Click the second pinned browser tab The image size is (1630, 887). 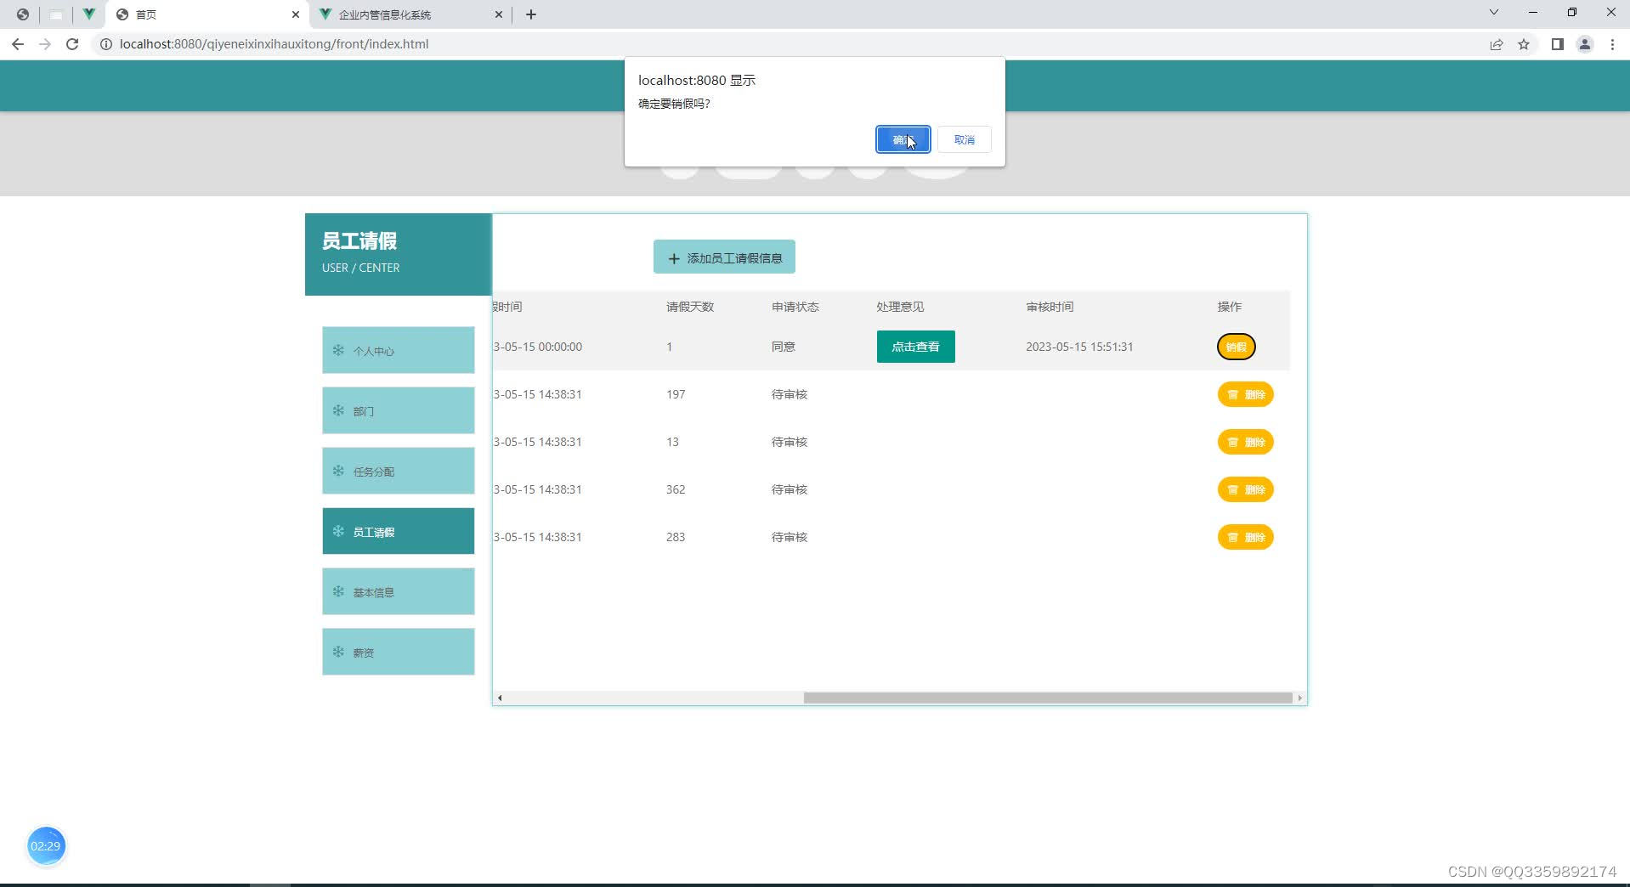point(56,14)
